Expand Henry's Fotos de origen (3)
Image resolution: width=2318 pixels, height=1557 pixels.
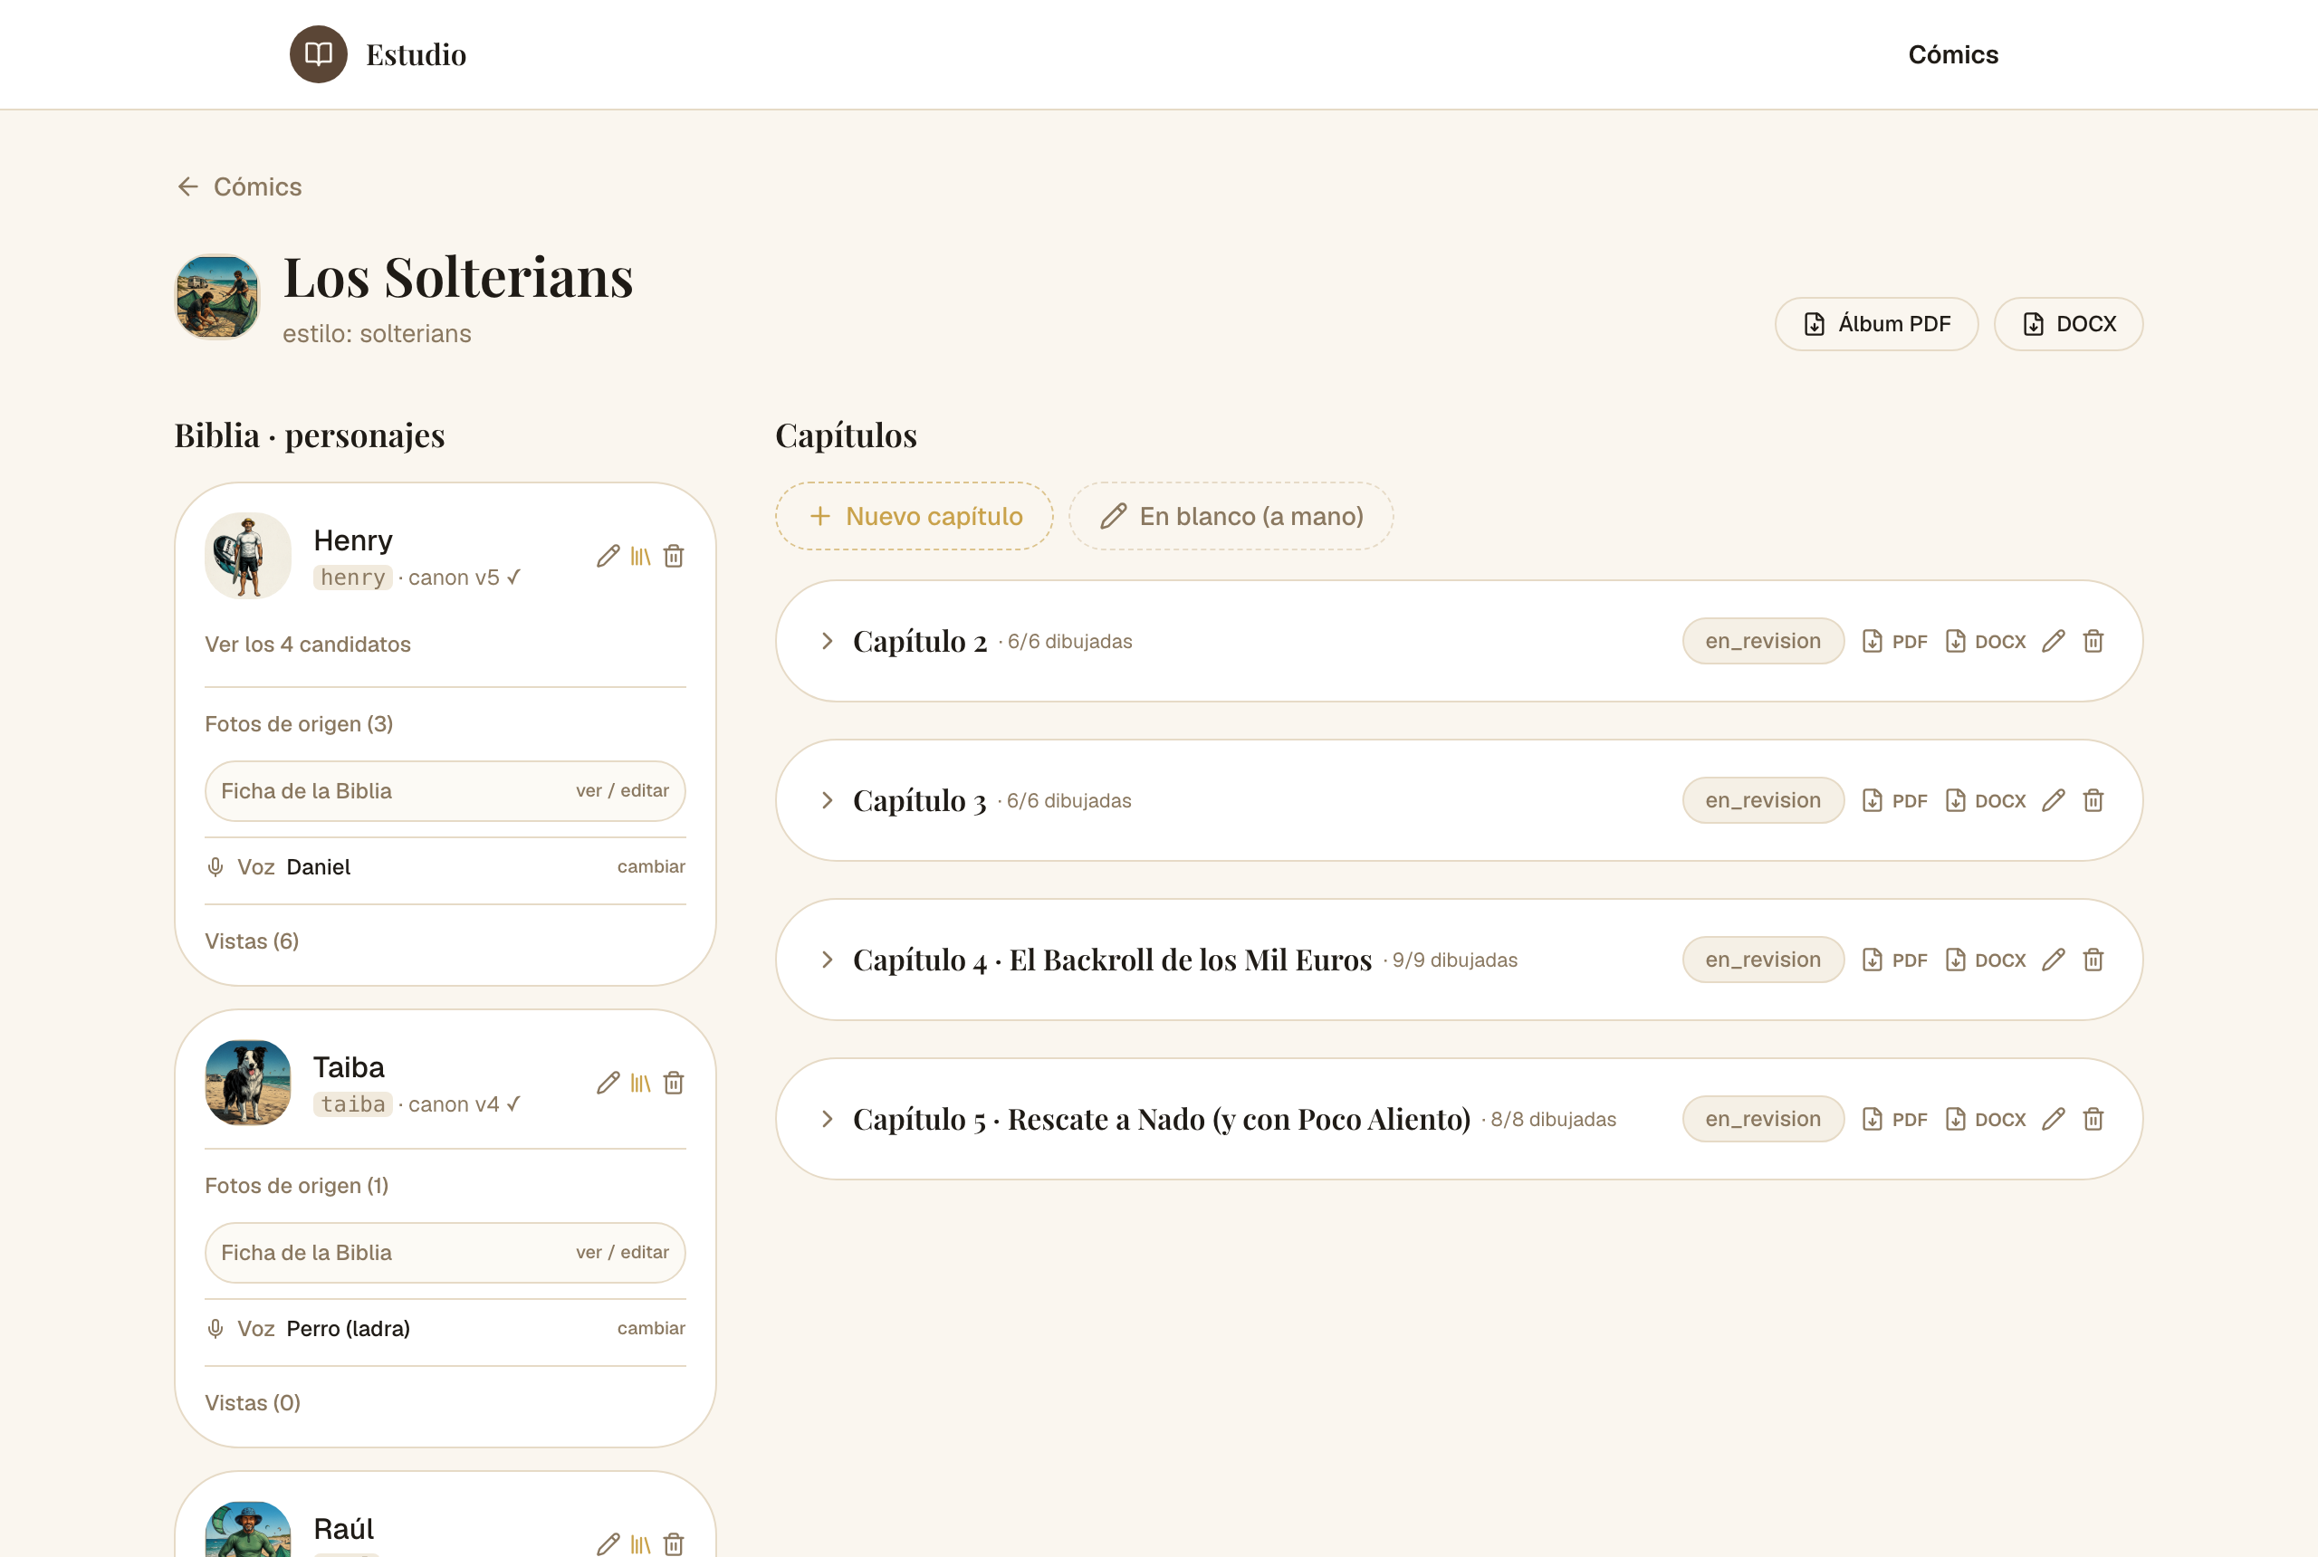299,724
